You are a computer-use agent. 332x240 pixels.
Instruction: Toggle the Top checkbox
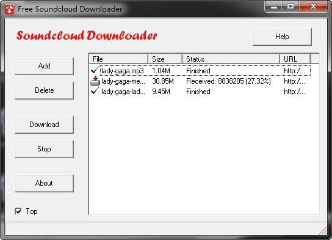click(x=18, y=211)
